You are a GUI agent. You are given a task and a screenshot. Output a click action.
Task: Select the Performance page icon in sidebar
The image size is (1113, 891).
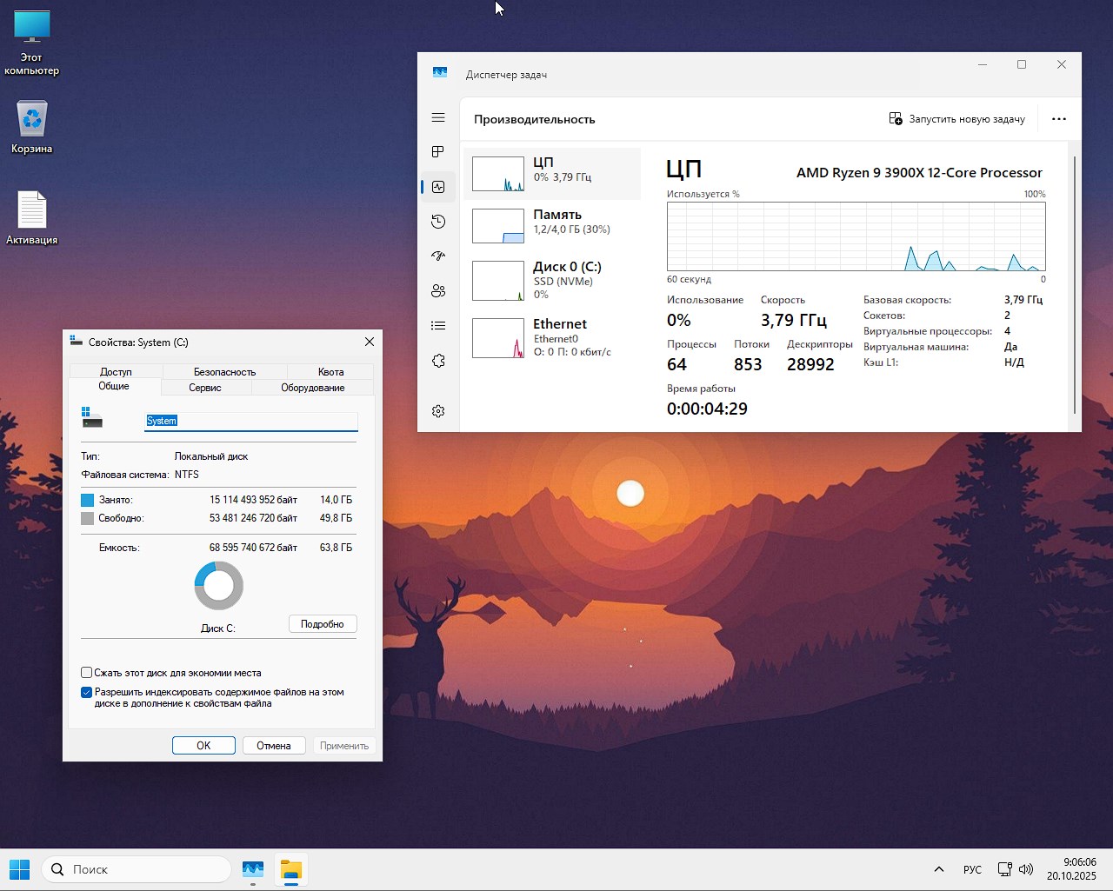coord(438,187)
